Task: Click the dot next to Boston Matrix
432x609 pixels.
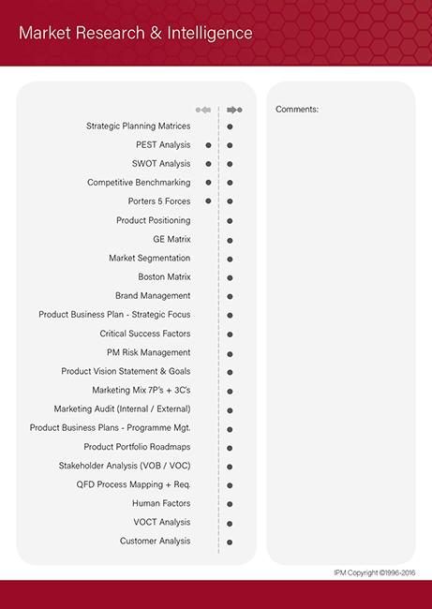Action: tap(230, 278)
